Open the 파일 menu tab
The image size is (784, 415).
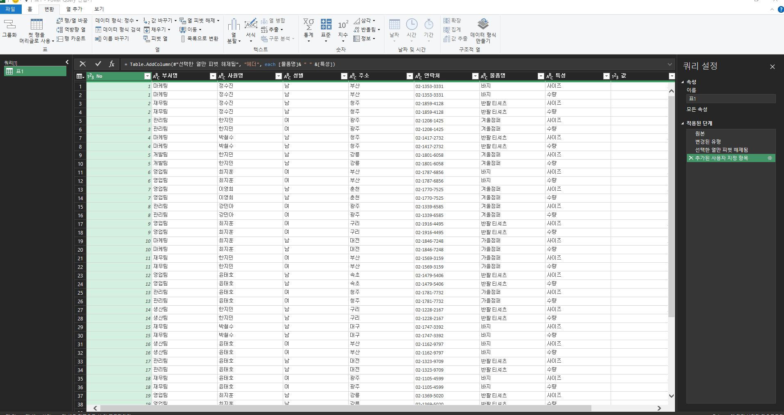(x=10, y=9)
